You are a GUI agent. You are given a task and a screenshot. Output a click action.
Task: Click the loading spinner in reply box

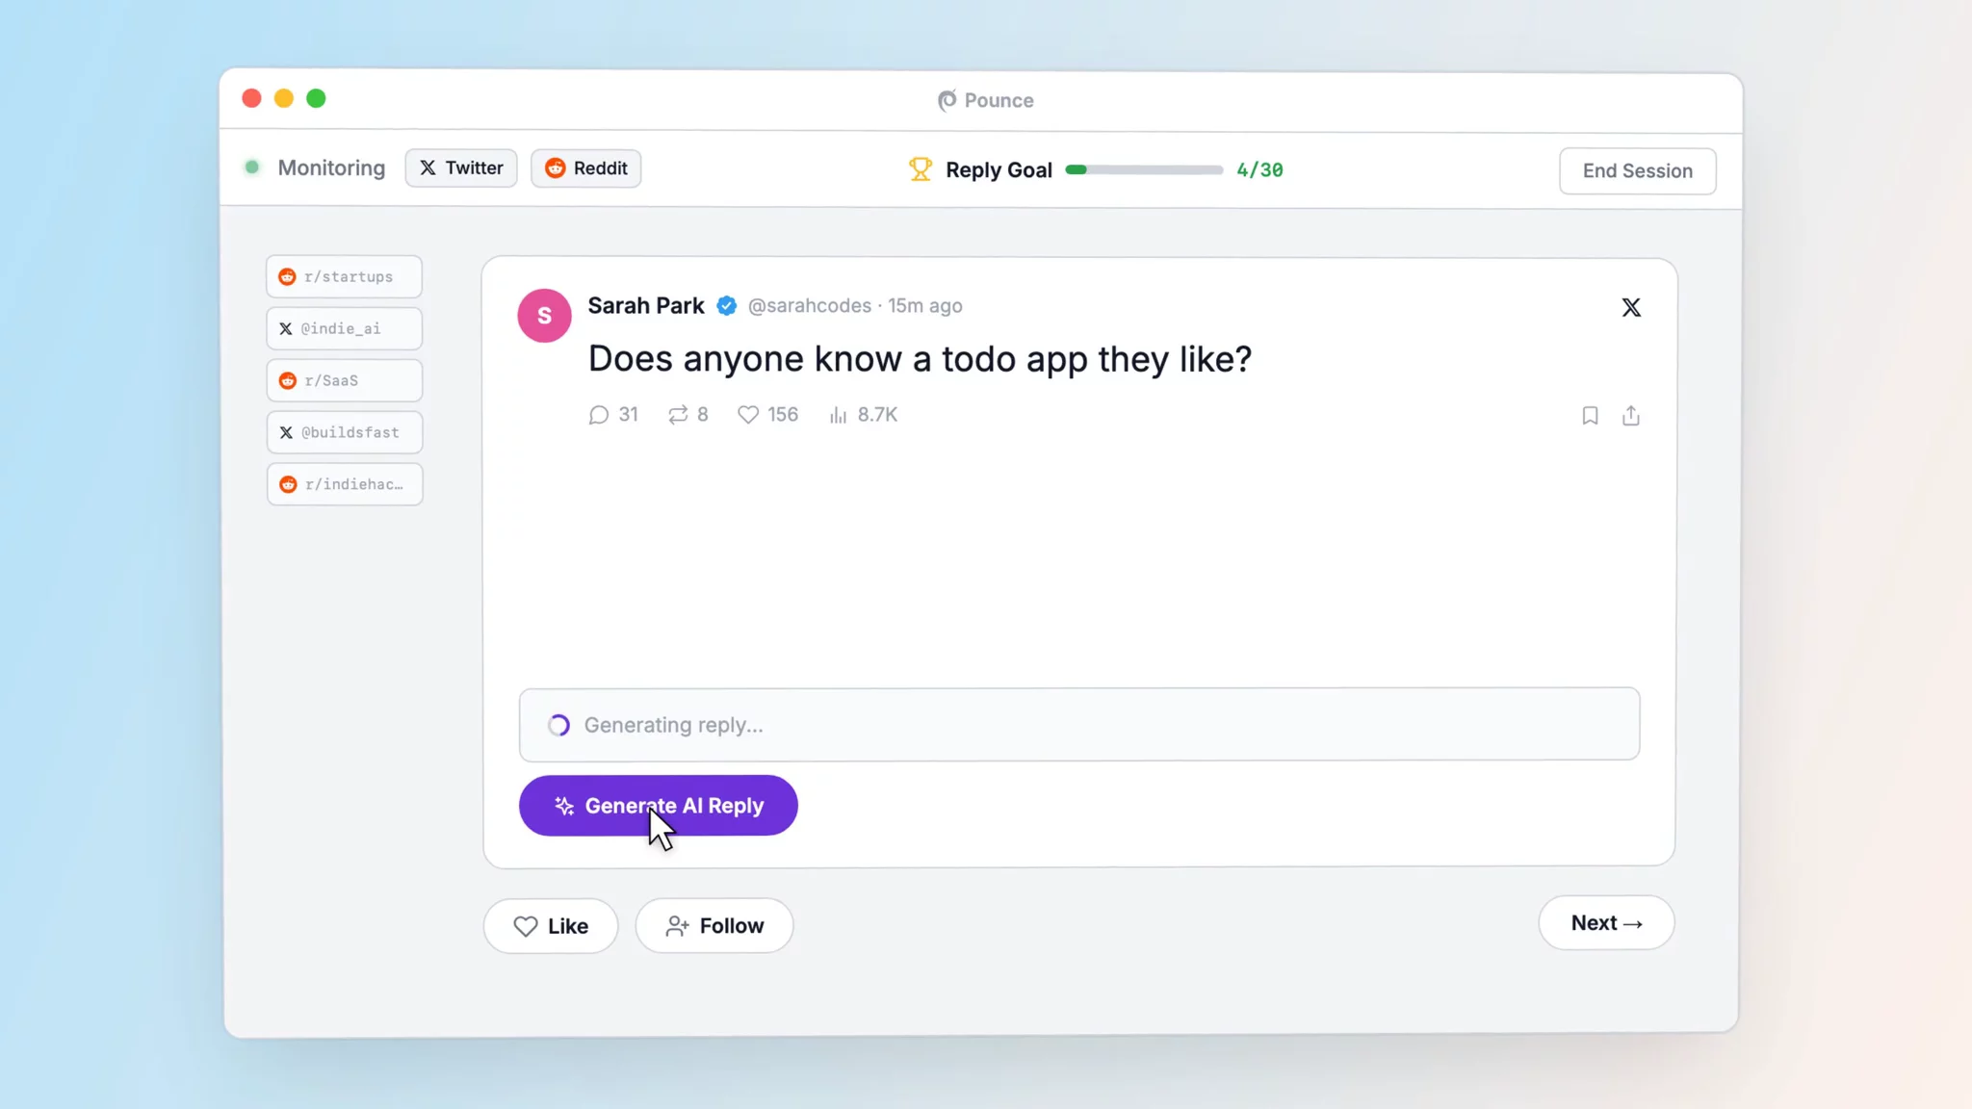558,725
